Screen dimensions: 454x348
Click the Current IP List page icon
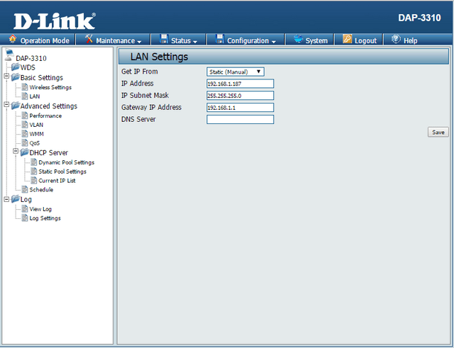(x=34, y=181)
